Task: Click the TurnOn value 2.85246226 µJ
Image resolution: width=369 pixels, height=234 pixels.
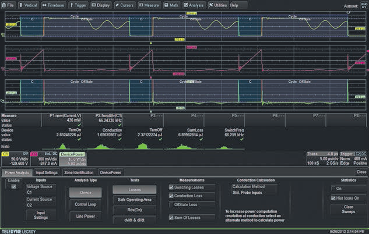Action: click(68, 135)
